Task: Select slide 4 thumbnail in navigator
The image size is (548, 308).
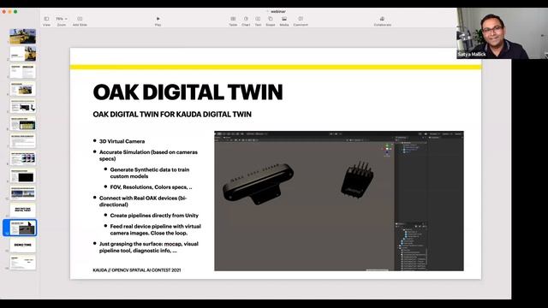Action: 23,89
